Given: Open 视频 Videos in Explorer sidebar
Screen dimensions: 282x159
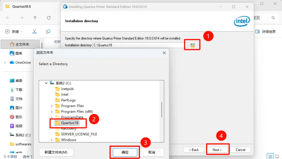Looking at the screenshot, I should click(16, 126).
